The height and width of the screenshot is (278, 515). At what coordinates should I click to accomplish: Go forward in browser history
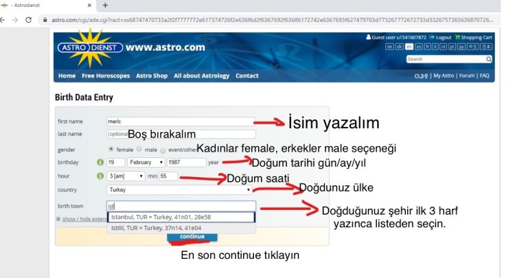pos(15,20)
